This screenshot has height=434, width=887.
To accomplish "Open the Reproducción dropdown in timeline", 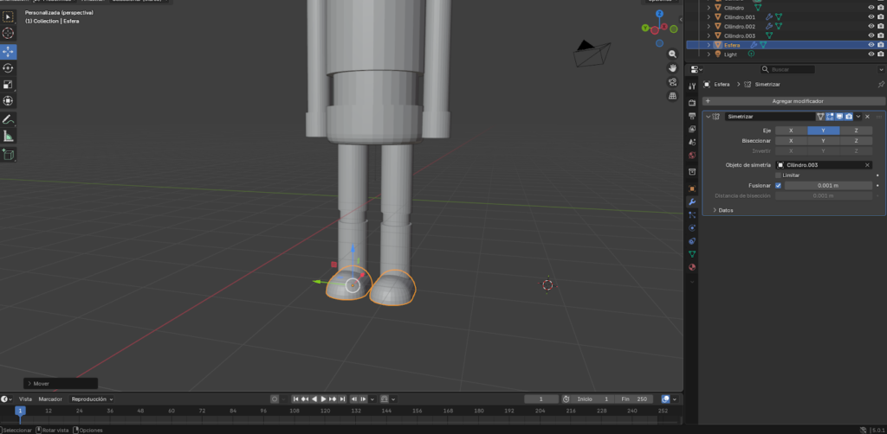I will tap(92, 399).
